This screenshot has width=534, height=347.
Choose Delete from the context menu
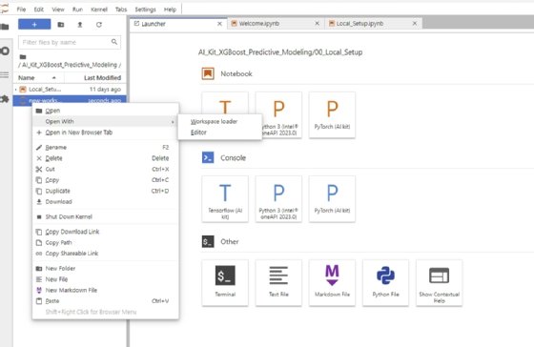pyautogui.click(x=106, y=158)
